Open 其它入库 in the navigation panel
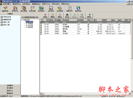 pyautogui.click(x=5, y=25)
